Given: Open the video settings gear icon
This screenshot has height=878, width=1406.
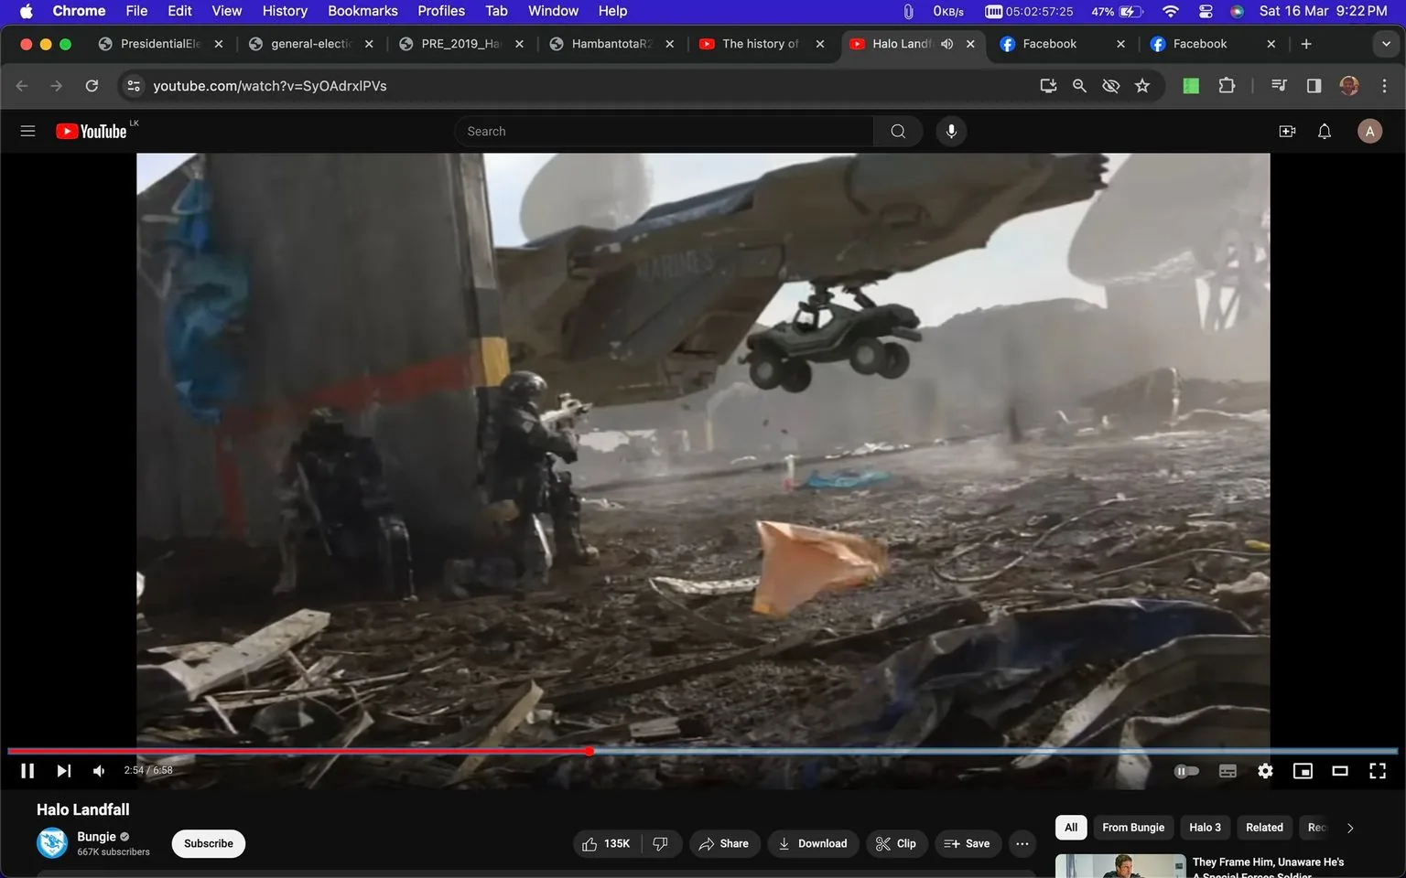Looking at the screenshot, I should click(x=1264, y=770).
